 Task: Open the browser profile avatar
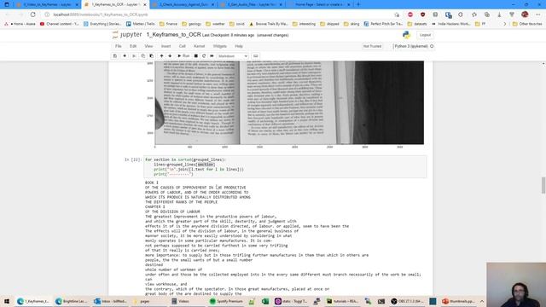point(526,14)
